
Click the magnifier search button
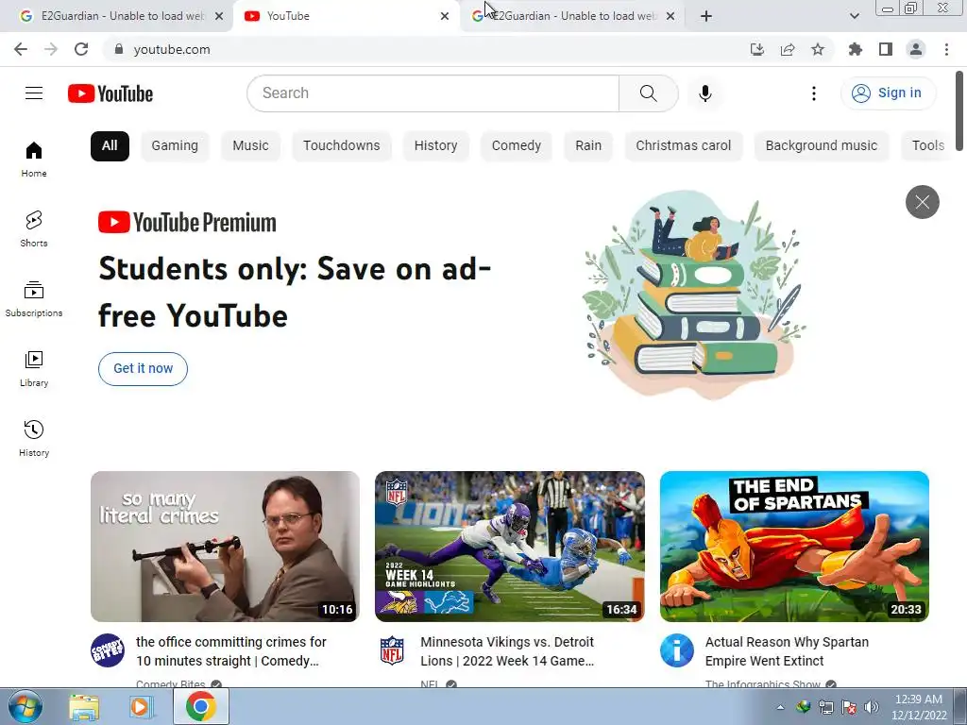[648, 93]
